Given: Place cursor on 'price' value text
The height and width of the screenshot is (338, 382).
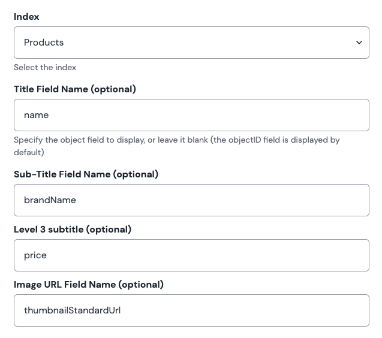Looking at the screenshot, I should (35, 255).
